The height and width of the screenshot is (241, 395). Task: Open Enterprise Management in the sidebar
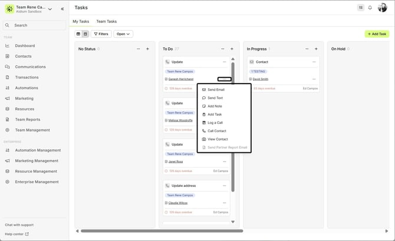[37, 182]
